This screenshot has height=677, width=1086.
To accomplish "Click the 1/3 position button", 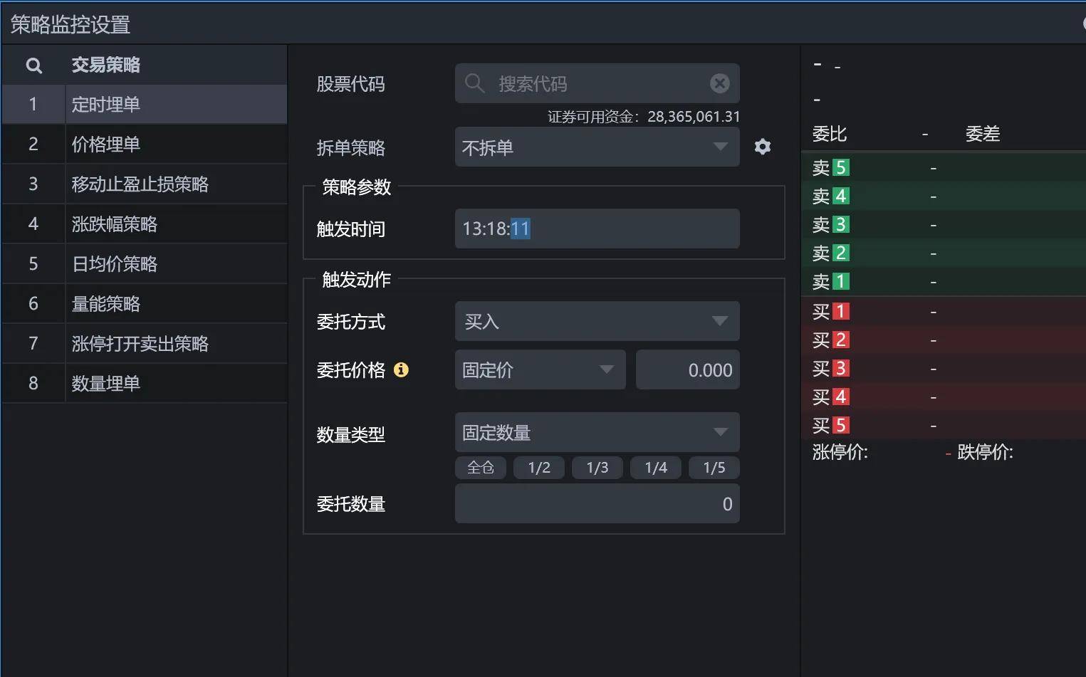I will (597, 468).
